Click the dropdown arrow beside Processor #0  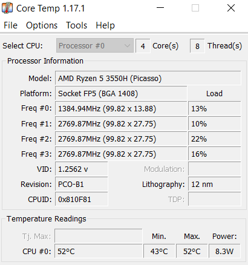127,45
